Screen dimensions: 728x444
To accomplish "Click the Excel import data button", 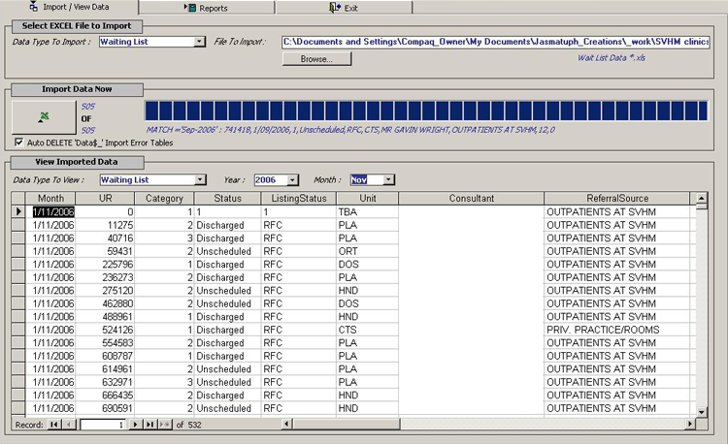I will click(x=44, y=117).
